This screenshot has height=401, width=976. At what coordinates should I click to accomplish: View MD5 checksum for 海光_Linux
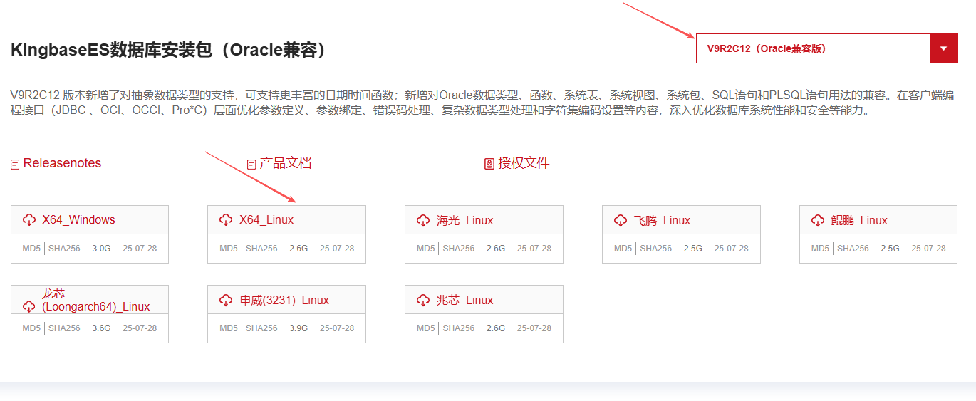point(426,249)
